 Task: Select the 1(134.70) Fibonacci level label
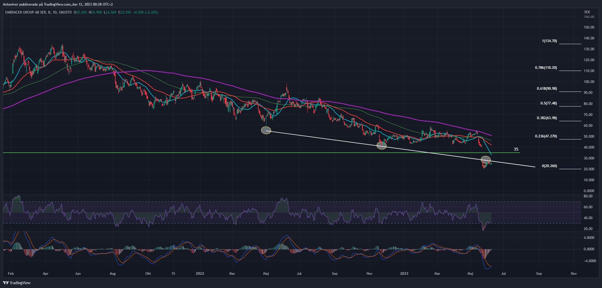(x=549, y=41)
